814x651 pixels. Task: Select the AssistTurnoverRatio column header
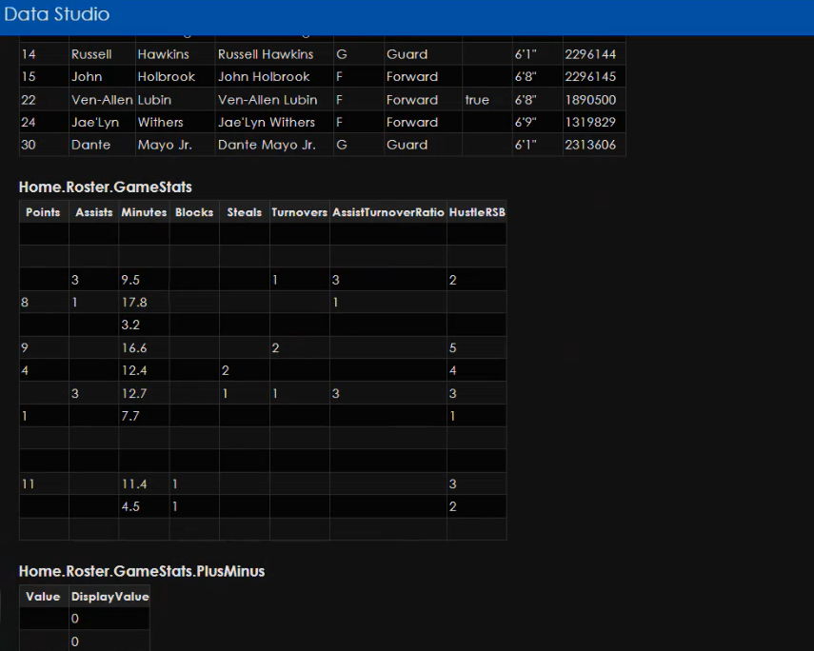(x=388, y=212)
